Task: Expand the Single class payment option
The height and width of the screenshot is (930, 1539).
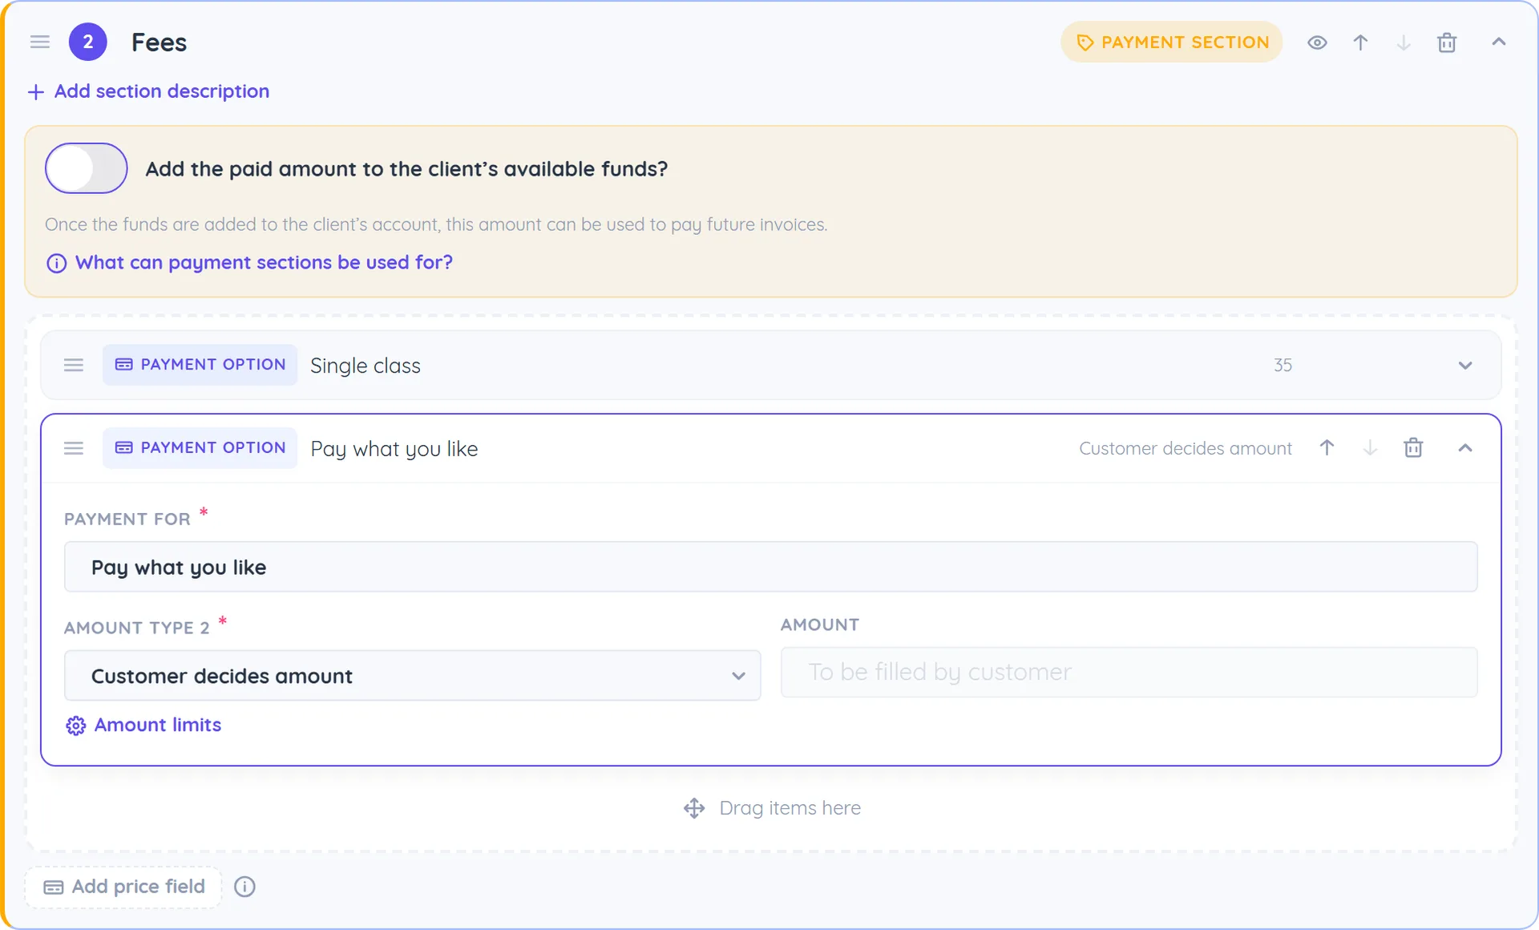Action: tap(1465, 366)
